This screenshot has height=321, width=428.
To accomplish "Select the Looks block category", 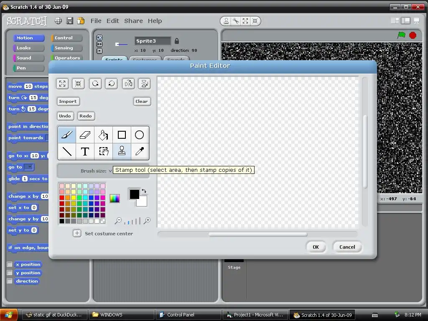I will (29, 48).
